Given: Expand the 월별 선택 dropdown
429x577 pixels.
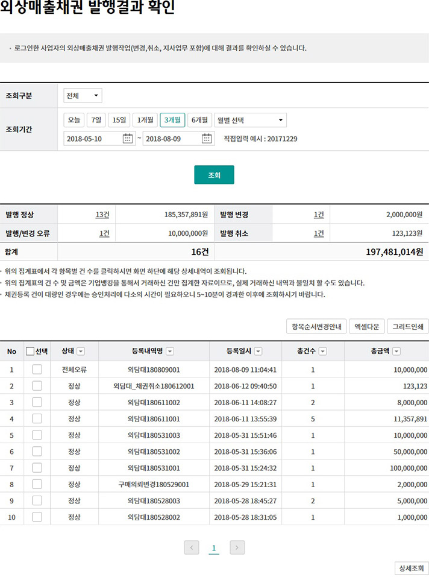Looking at the screenshot, I should [x=250, y=120].
